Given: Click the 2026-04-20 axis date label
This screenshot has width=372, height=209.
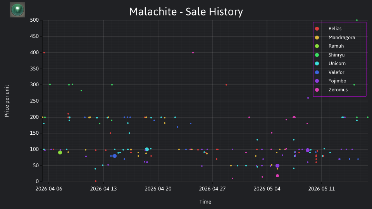Looking at the screenshot, I should tap(158, 189).
